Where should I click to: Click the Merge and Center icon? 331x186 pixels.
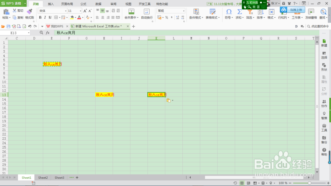[x=131, y=12]
